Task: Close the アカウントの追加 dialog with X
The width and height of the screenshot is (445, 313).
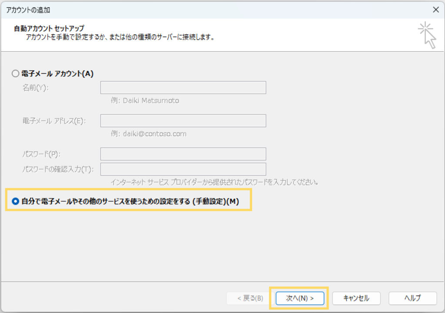Action: (435, 9)
